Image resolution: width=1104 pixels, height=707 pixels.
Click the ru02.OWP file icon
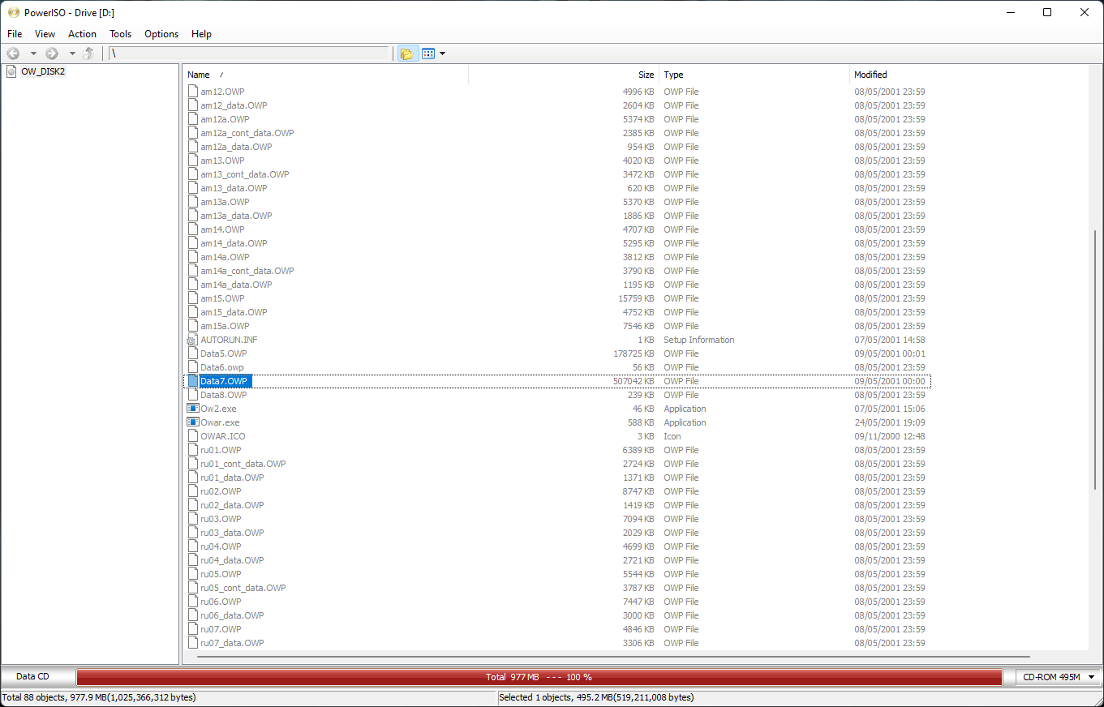(x=192, y=491)
